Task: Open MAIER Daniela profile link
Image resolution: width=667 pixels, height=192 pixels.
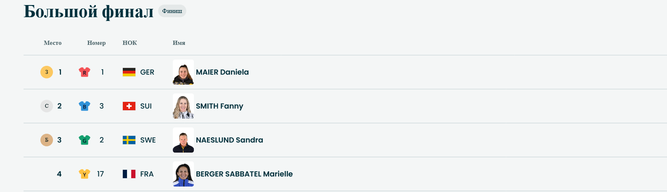Action: 222,72
